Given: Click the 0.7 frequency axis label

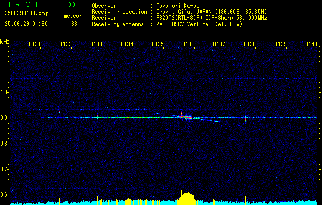Looking at the screenshot, I should [4, 169].
